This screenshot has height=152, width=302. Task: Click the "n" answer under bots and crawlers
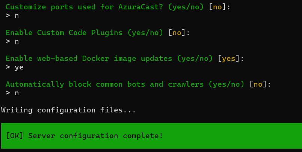17,93
